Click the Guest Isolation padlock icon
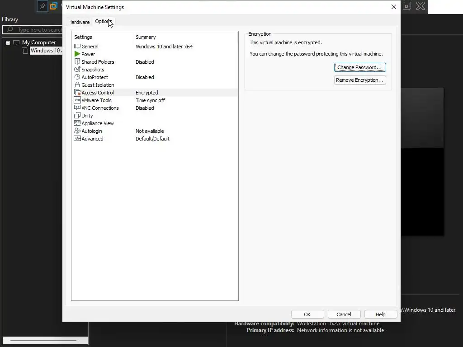 tap(77, 84)
